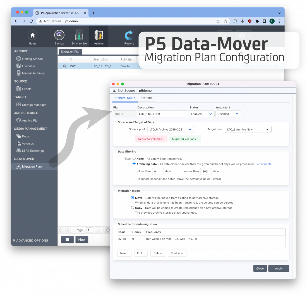Close the P5 Application Server tab

coord(85,13)
